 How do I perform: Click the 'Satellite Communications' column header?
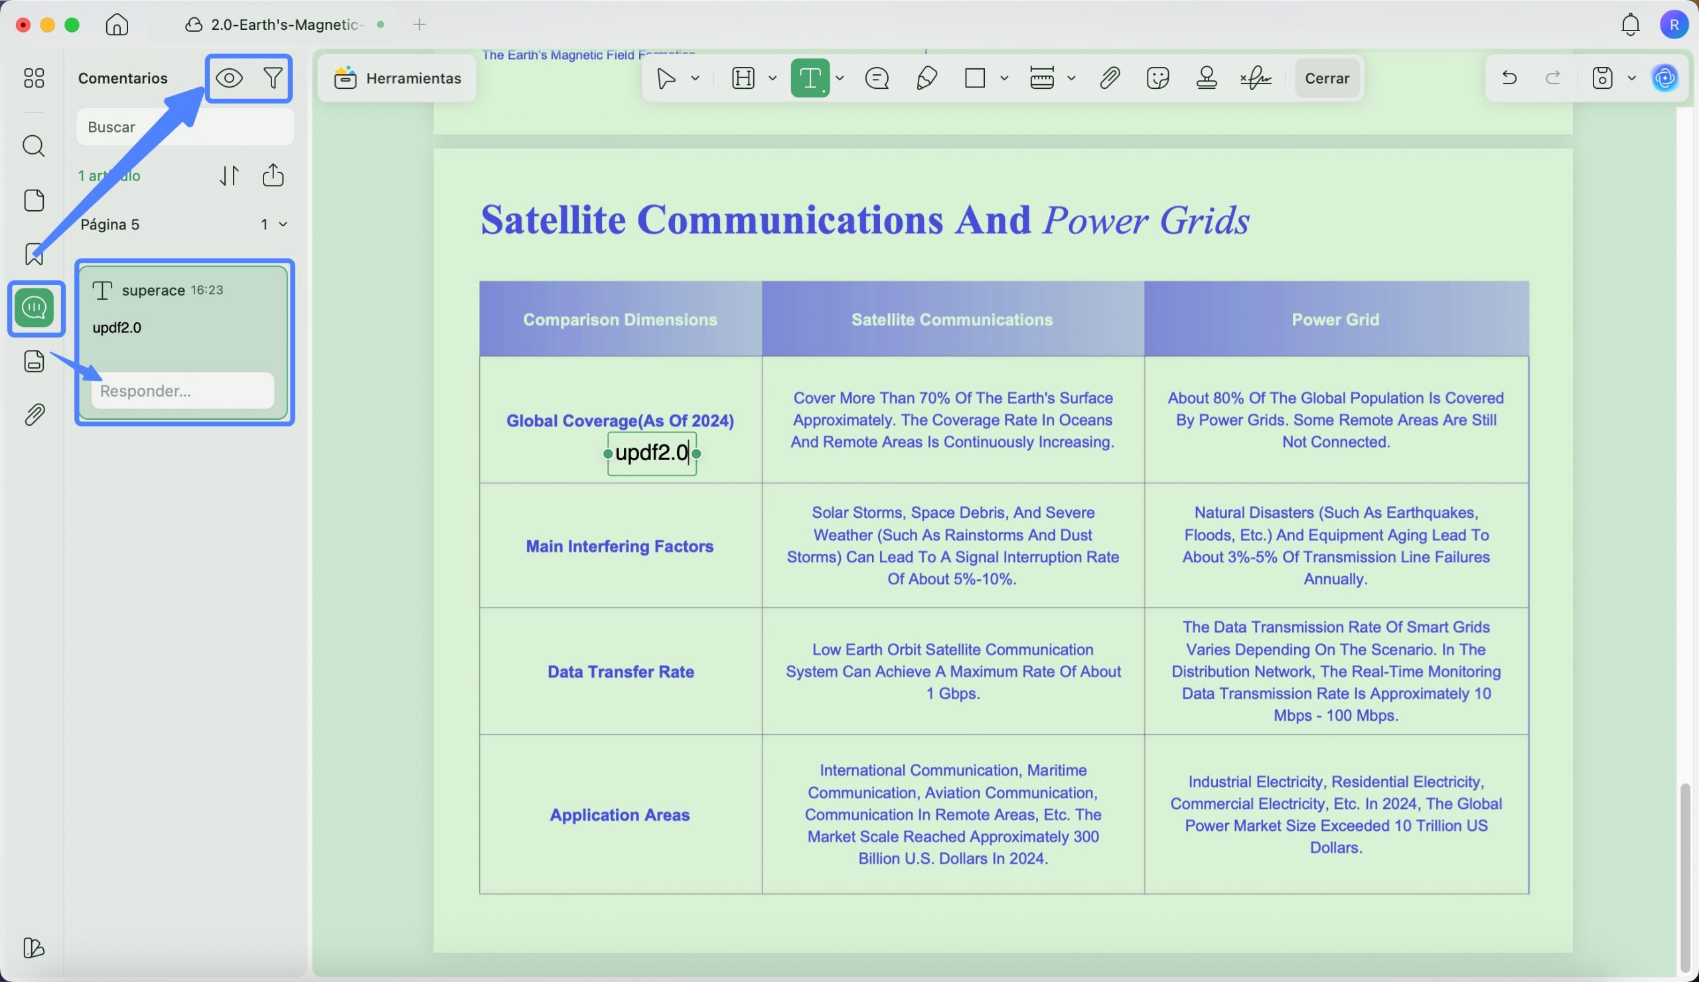pyautogui.click(x=952, y=319)
